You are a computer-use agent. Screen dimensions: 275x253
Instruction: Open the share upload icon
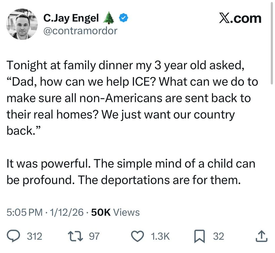261,236
